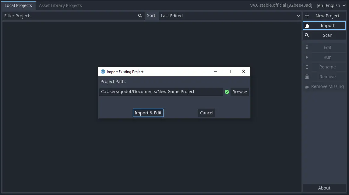Open the About button
This screenshot has width=349, height=195.
click(x=324, y=188)
